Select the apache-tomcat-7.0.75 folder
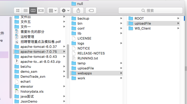 pyautogui.click(x=39, y=51)
